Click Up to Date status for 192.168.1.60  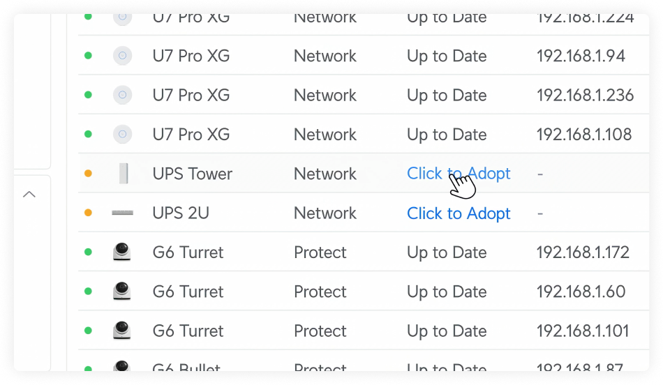click(x=447, y=292)
